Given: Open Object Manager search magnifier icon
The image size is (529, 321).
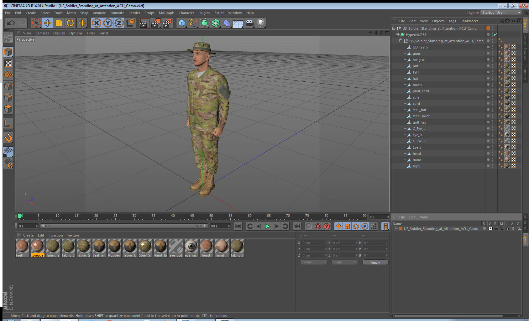Looking at the screenshot, I should pyautogui.click(x=501, y=21).
